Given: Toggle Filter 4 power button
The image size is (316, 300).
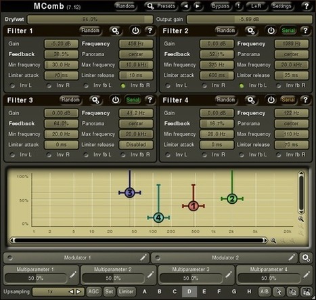Looking at the screenshot, I should point(271,100).
